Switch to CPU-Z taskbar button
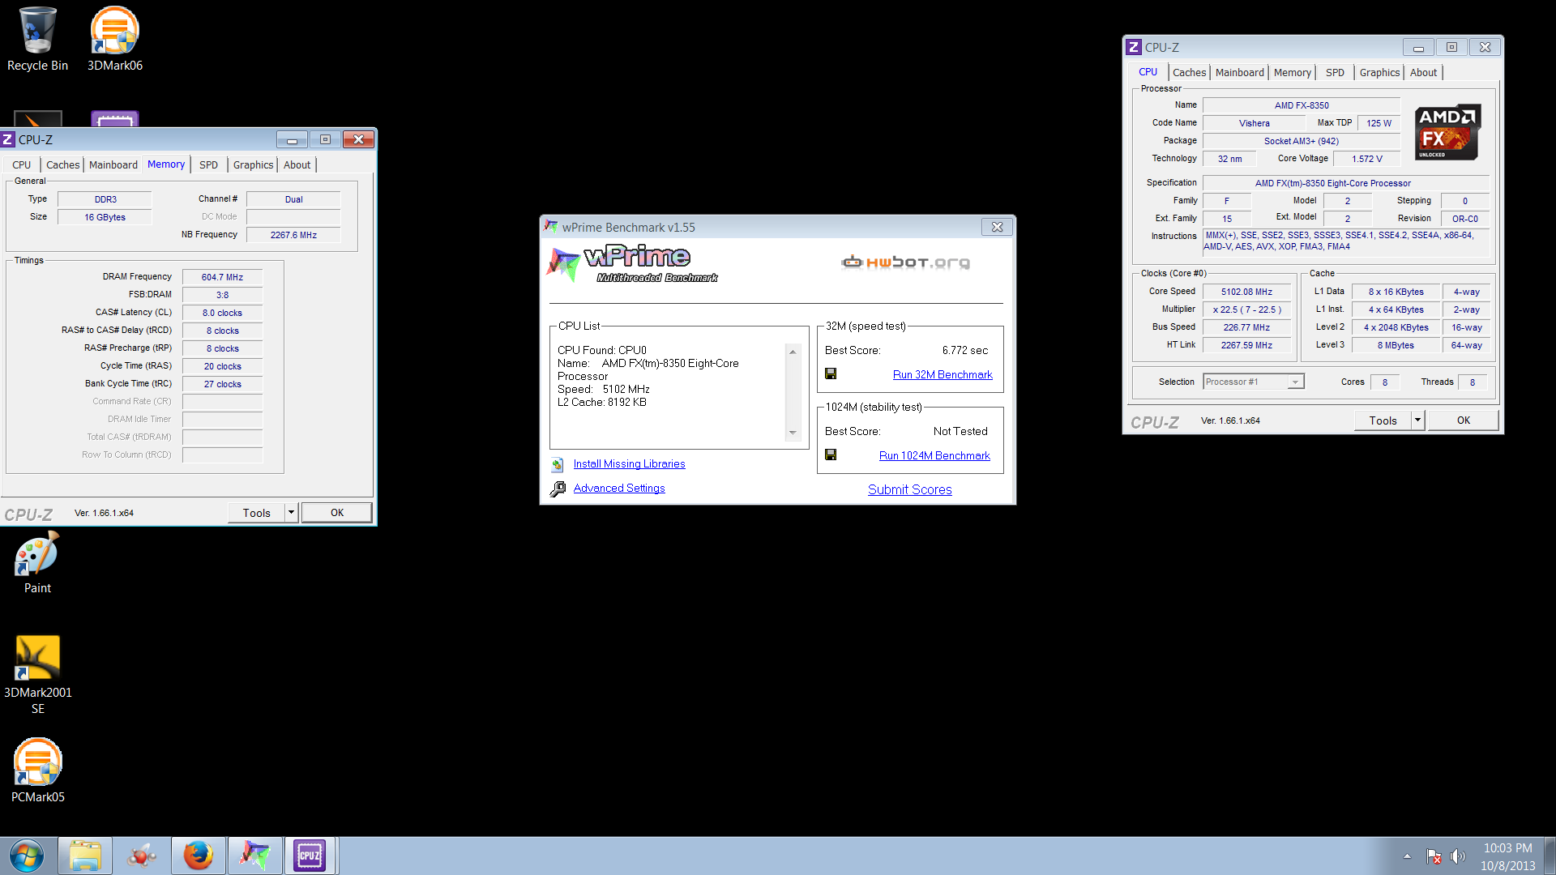Image resolution: width=1556 pixels, height=875 pixels. point(310,856)
